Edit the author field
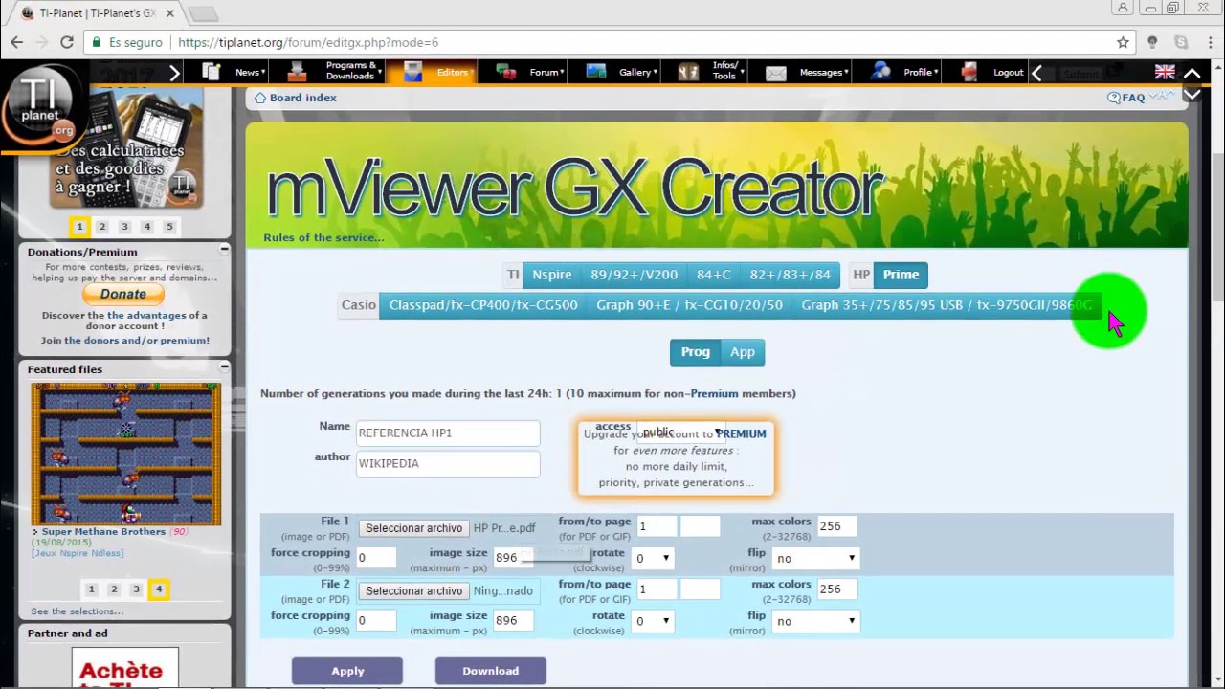This screenshot has width=1225, height=689. (x=448, y=464)
